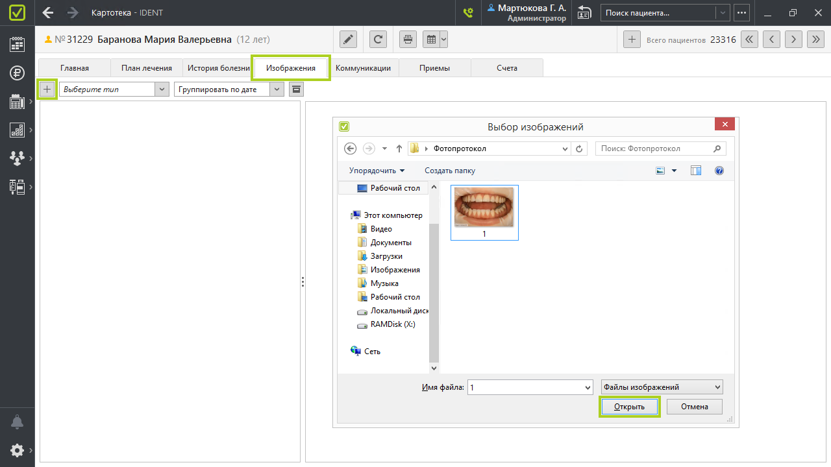
Task: Select the teeth photo thumbnail
Action: pyautogui.click(x=484, y=208)
